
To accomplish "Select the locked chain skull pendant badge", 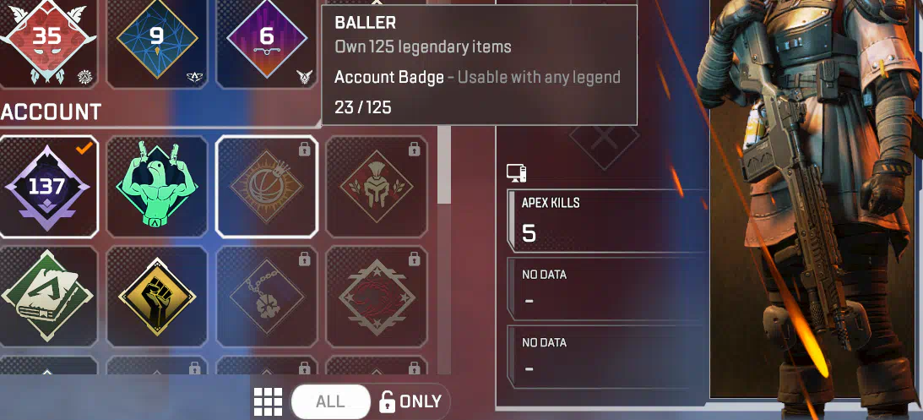I will point(267,296).
